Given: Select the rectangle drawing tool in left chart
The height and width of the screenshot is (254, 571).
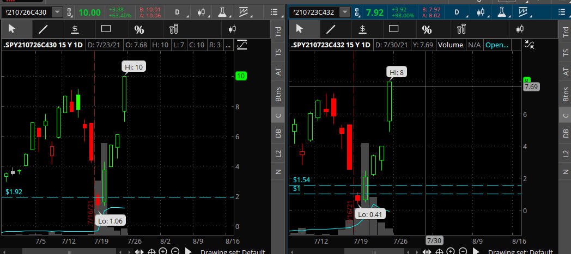Looking at the screenshot, I should pyautogui.click(x=106, y=29).
